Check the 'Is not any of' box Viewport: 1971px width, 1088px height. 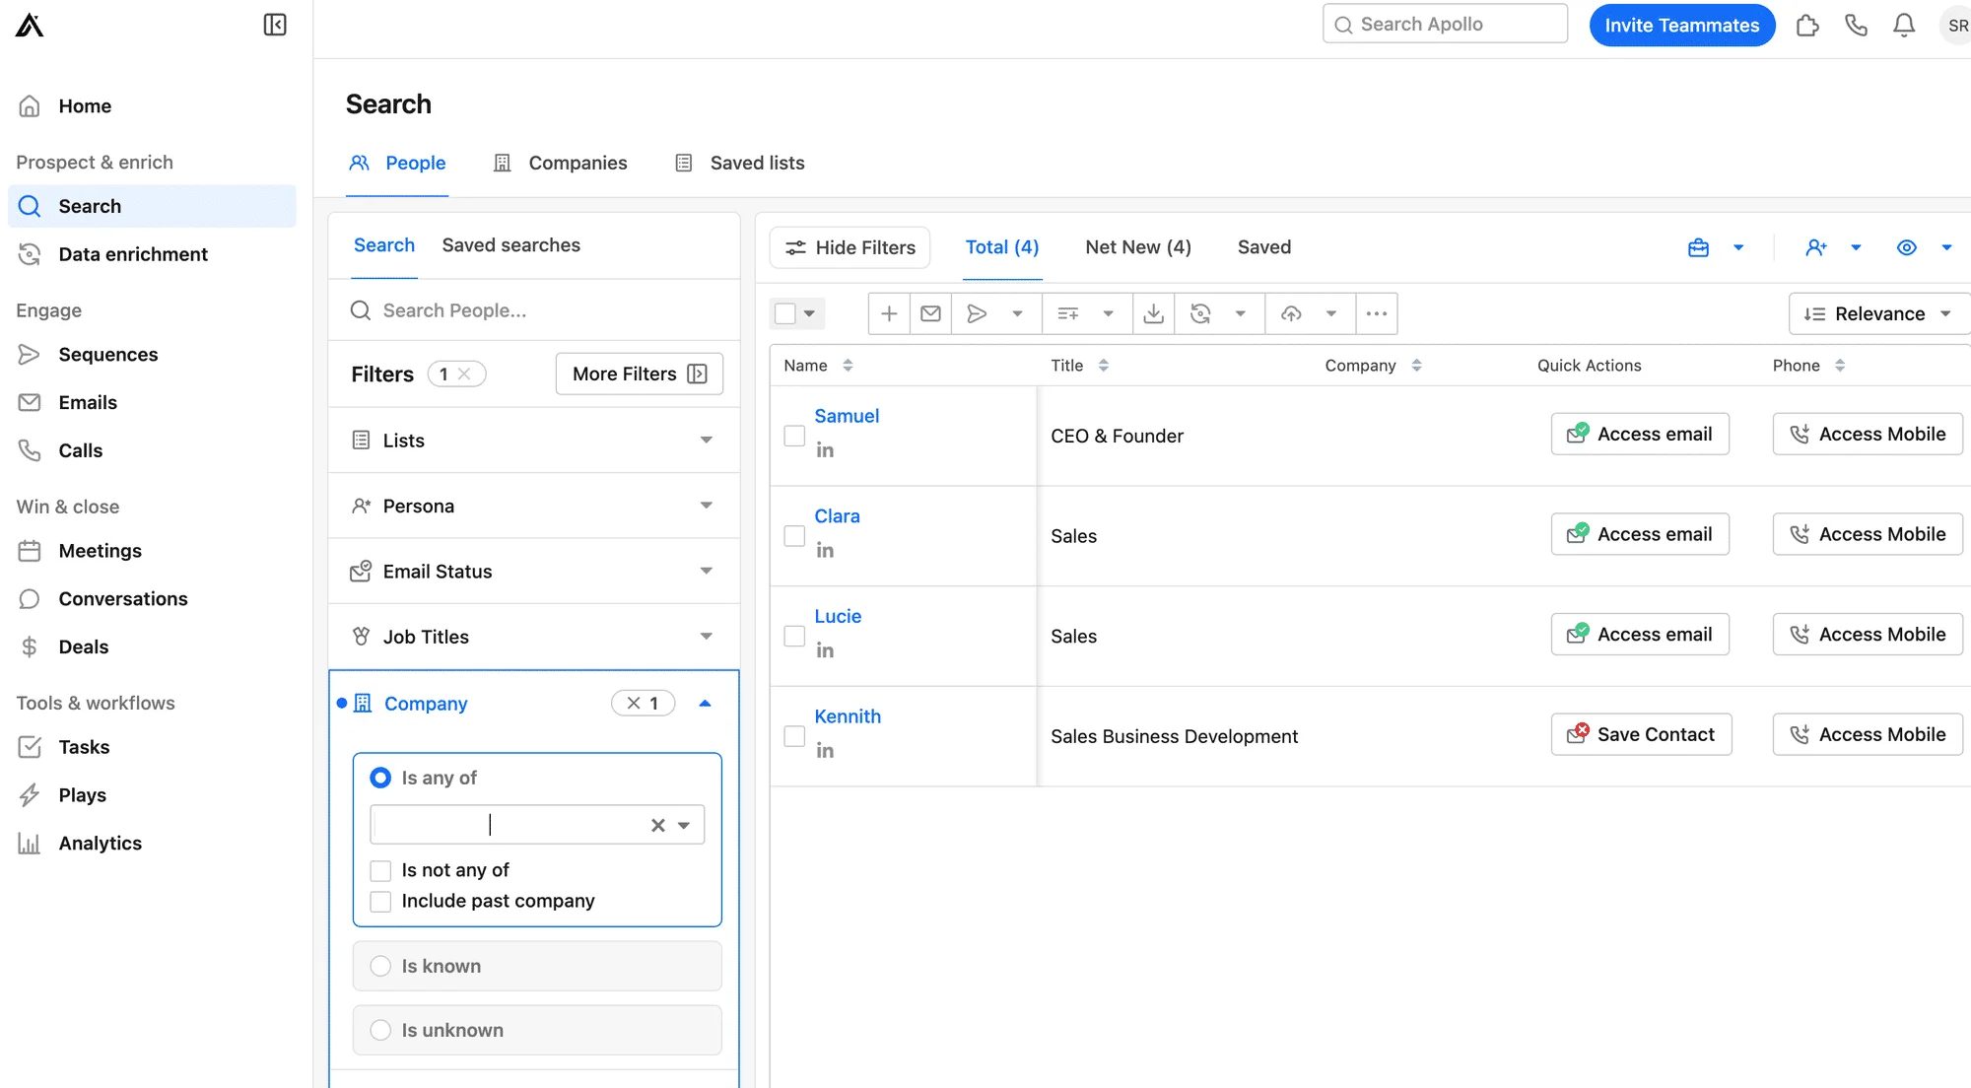tap(380, 870)
